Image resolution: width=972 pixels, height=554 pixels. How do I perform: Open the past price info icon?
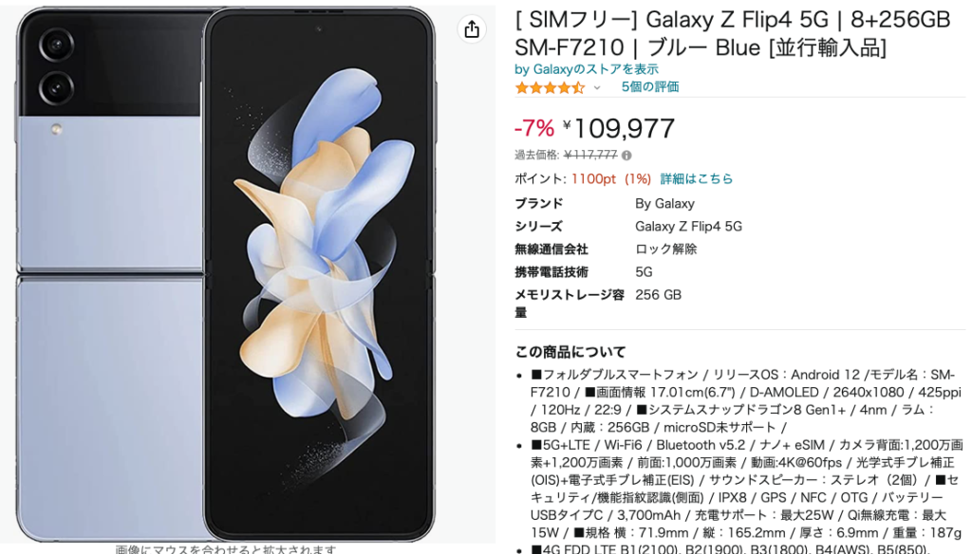tap(626, 156)
